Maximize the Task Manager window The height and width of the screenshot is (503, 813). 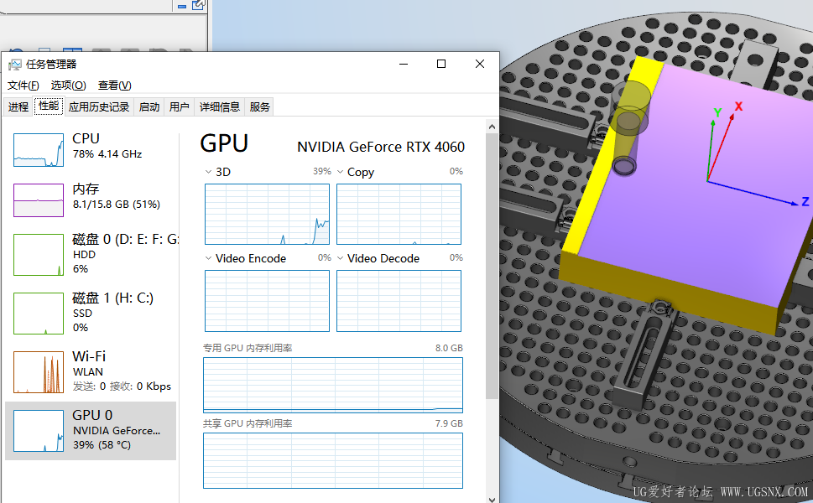pyautogui.click(x=441, y=65)
